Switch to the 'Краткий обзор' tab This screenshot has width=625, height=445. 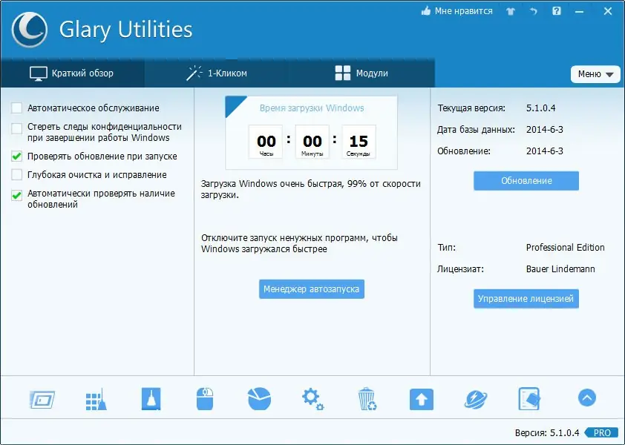(x=72, y=73)
